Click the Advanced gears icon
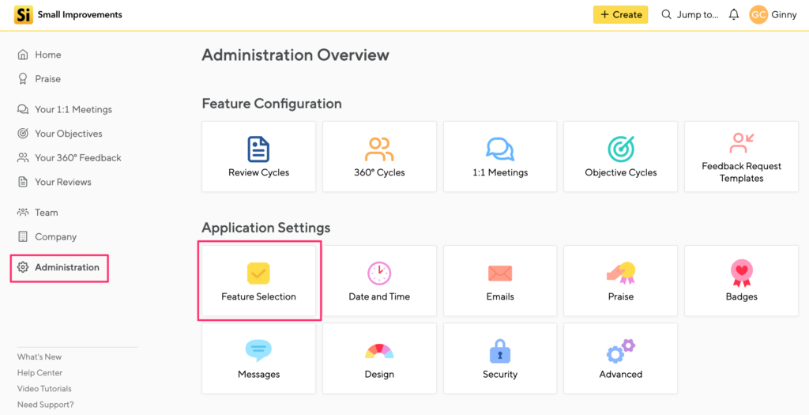The image size is (809, 415). point(621,351)
